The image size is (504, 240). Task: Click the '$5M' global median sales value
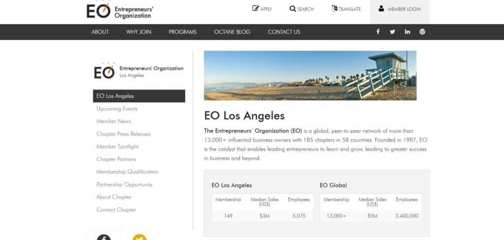[373, 216]
